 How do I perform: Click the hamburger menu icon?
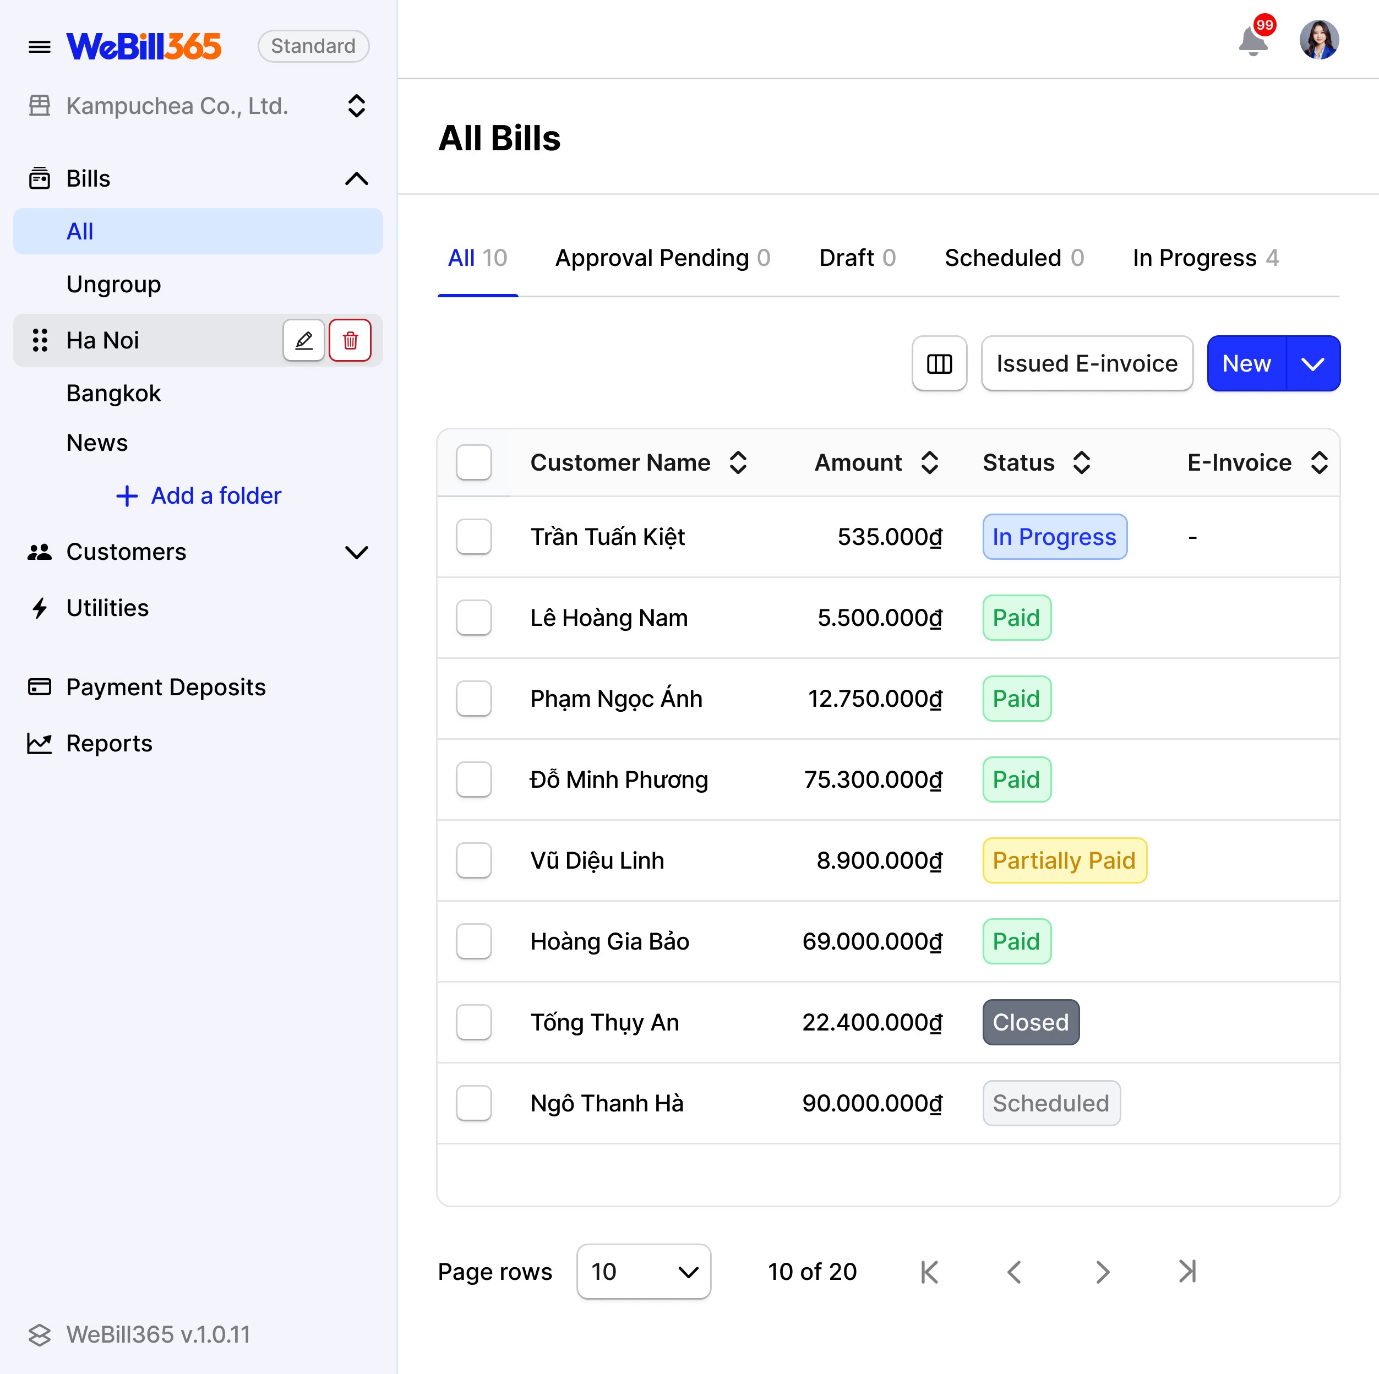[x=39, y=47]
